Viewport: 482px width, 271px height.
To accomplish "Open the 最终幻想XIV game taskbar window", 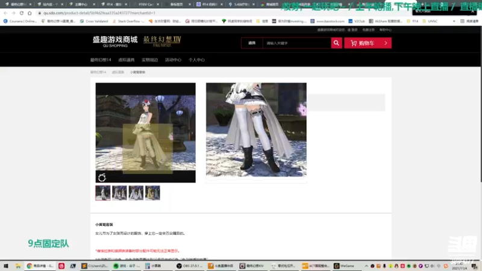I will [252, 266].
